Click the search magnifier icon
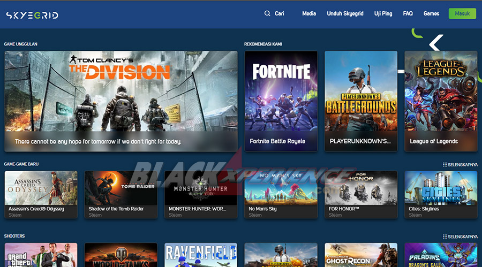 click(x=267, y=13)
